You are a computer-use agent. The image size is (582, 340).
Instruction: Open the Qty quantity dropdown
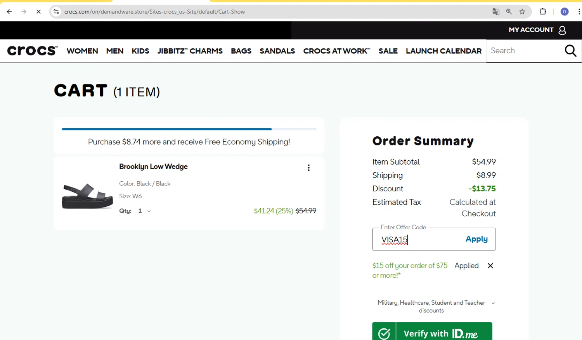(144, 211)
